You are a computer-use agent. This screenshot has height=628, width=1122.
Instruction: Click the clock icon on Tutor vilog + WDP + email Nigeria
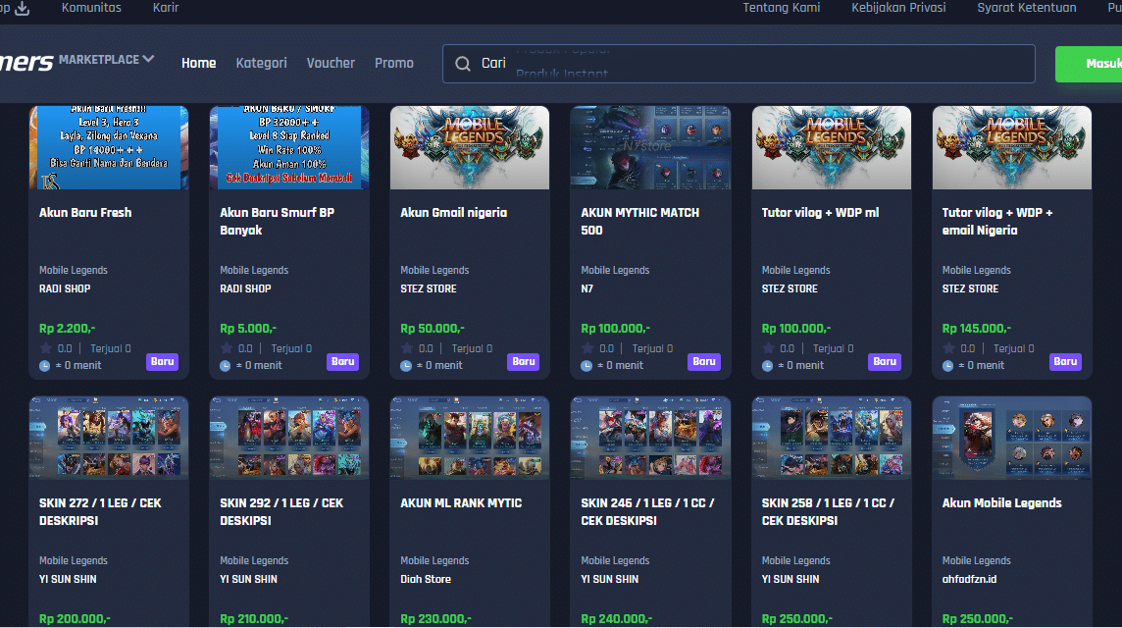[948, 366]
